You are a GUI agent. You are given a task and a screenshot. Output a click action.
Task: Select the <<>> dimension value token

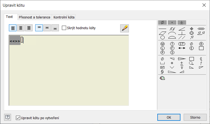point(15,41)
